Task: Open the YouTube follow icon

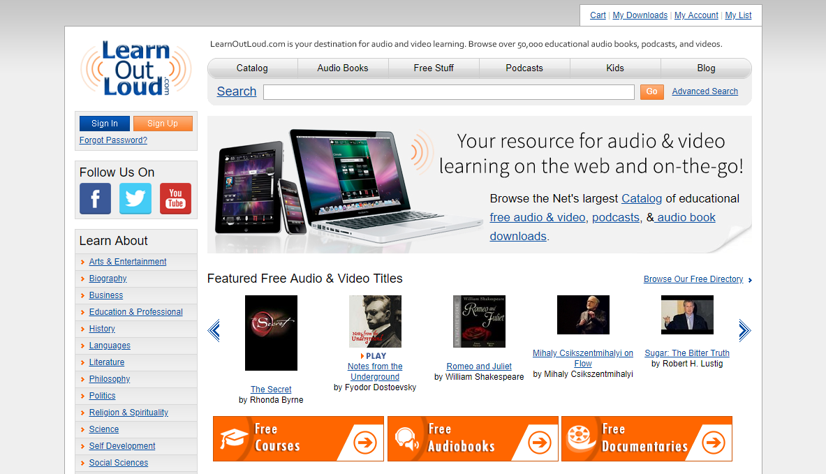Action: (x=175, y=198)
